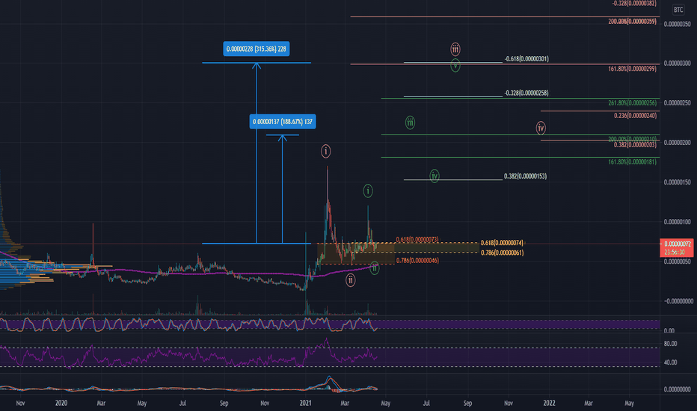Select the green wave iii marker
Screen dimensions: 697x411
click(x=410, y=123)
